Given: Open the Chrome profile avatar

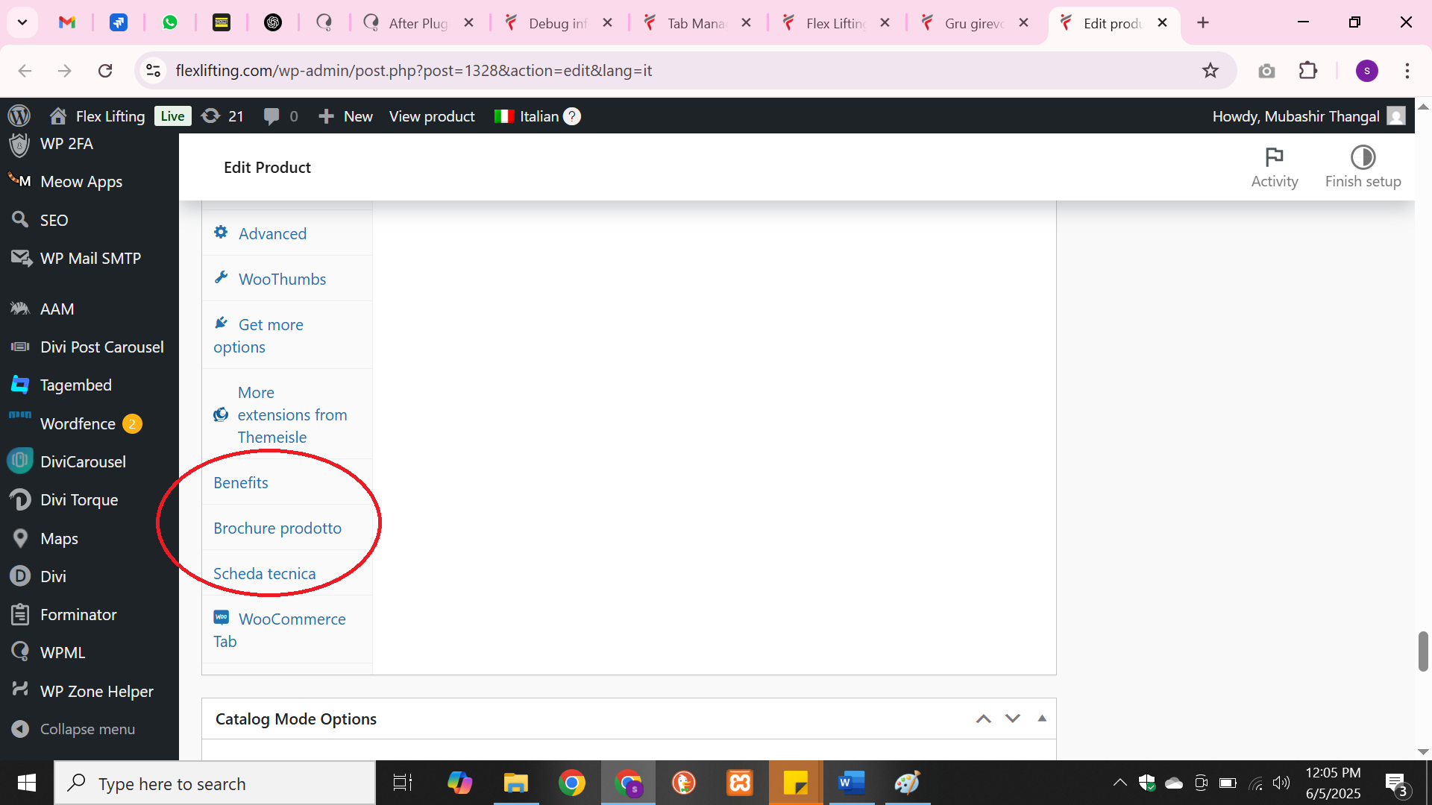Looking at the screenshot, I should click(1366, 71).
